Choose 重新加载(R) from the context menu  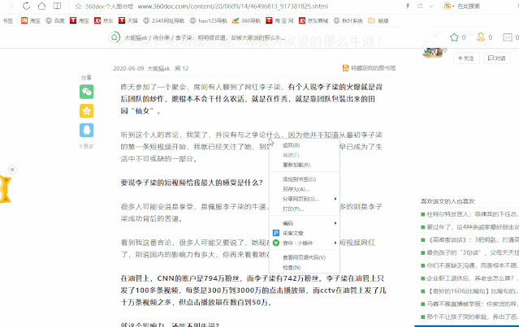click(305, 165)
